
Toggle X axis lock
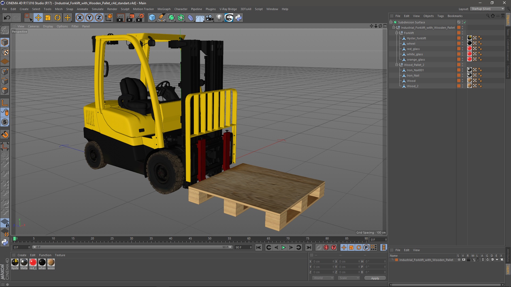pos(80,18)
